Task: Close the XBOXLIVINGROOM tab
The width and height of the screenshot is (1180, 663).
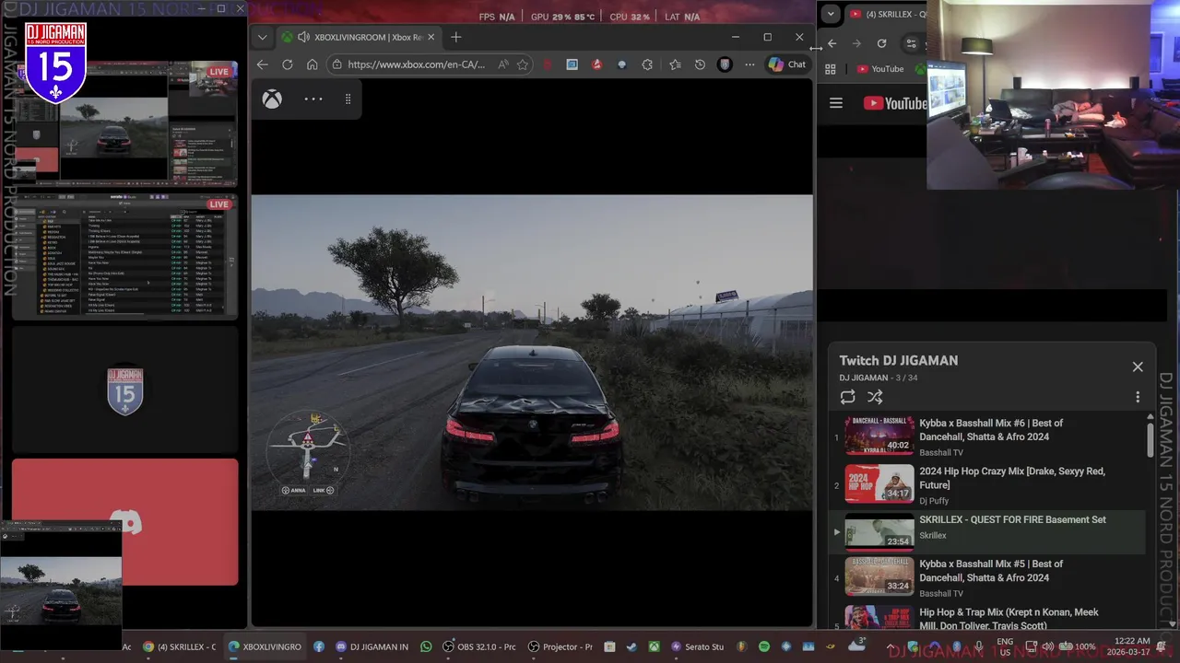Action: [x=431, y=37]
